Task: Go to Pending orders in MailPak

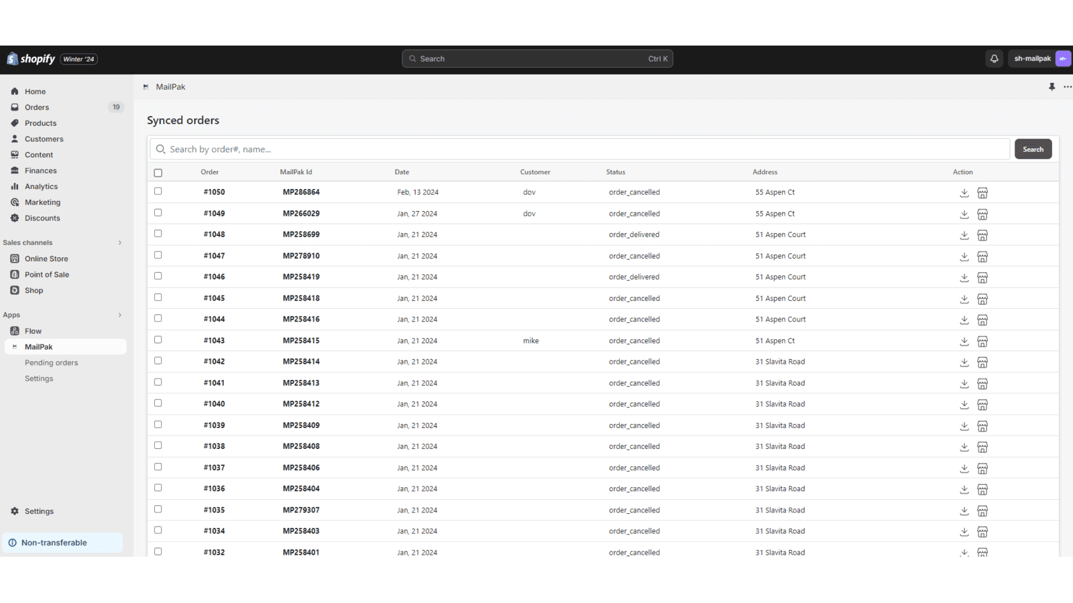Action: pyautogui.click(x=52, y=363)
